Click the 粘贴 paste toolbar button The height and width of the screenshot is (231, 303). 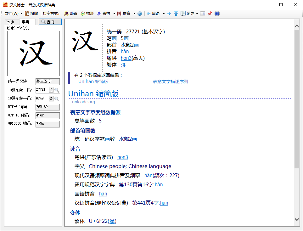31,14
